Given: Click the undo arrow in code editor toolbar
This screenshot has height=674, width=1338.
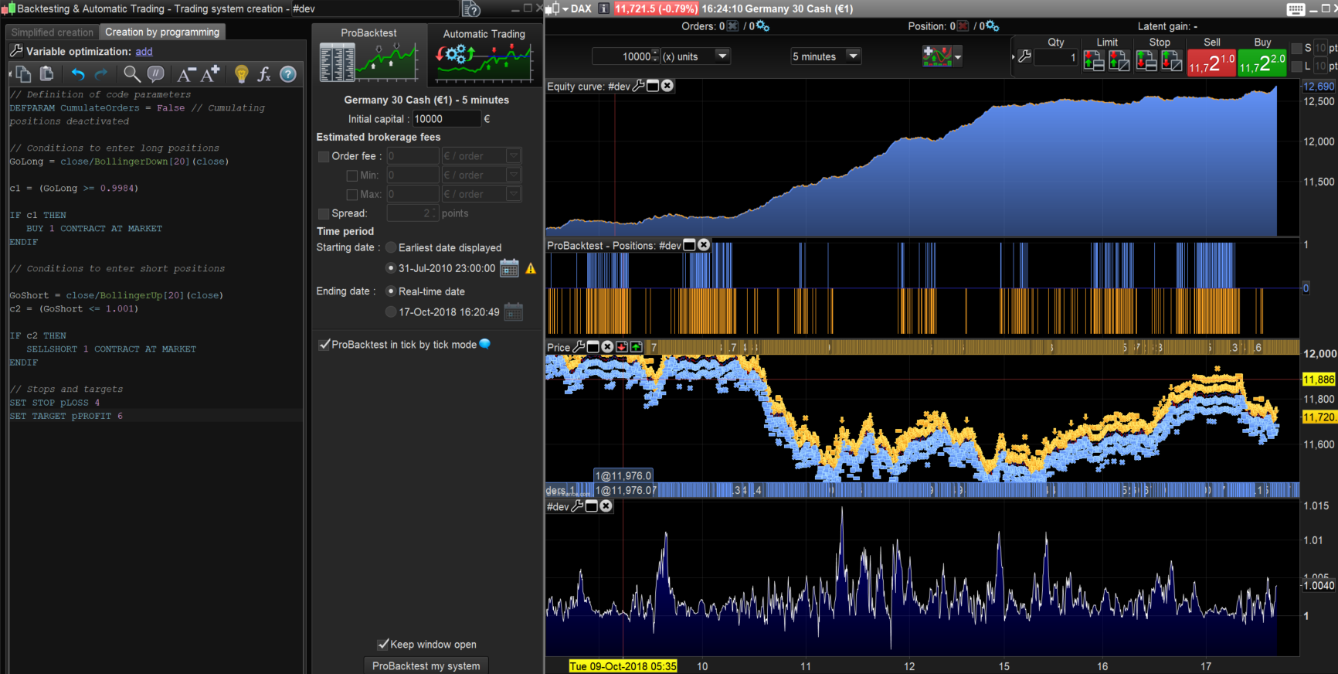Looking at the screenshot, I should (78, 74).
